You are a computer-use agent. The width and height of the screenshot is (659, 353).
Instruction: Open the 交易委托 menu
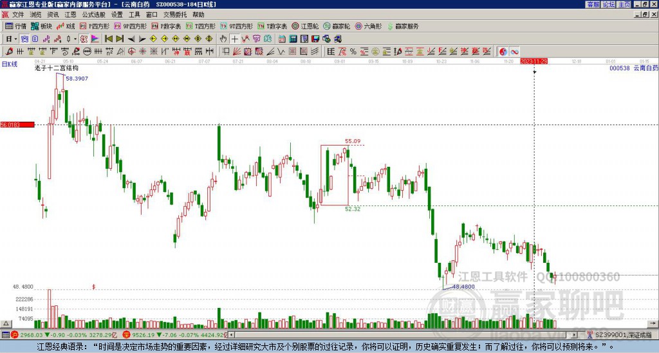pos(175,15)
